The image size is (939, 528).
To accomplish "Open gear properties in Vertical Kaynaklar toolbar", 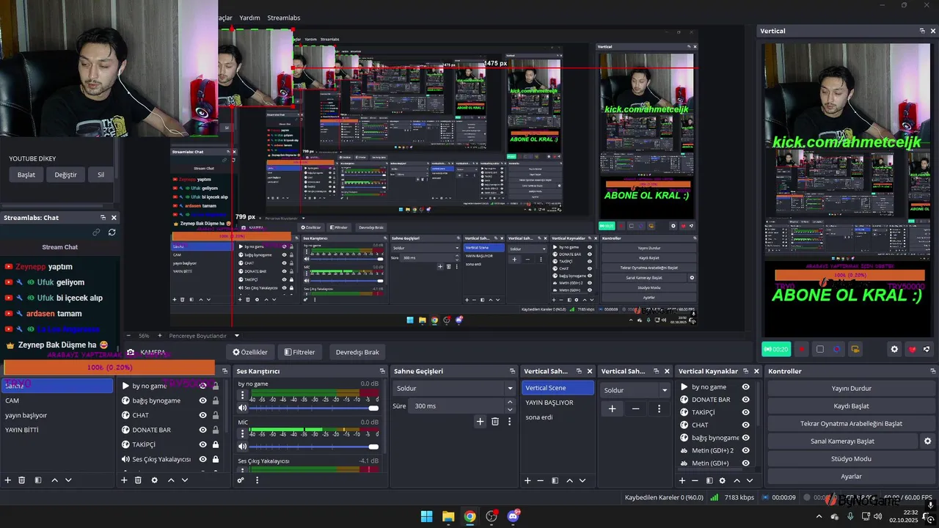I will pos(723,480).
